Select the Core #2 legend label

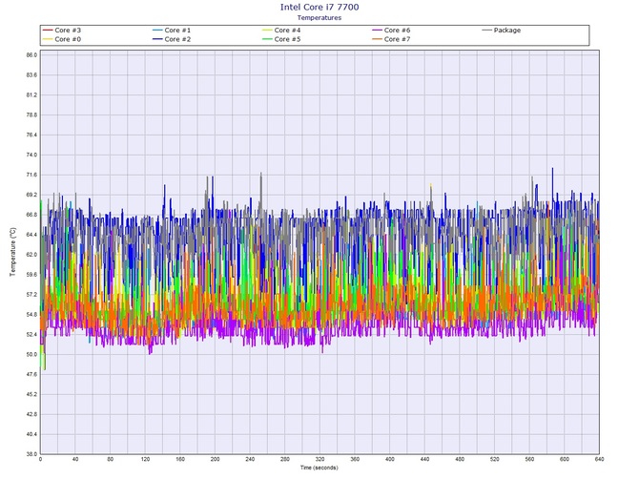click(x=177, y=39)
